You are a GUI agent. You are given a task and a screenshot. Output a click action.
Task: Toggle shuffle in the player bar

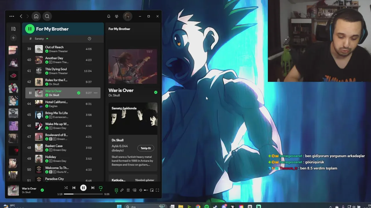click(x=66, y=188)
